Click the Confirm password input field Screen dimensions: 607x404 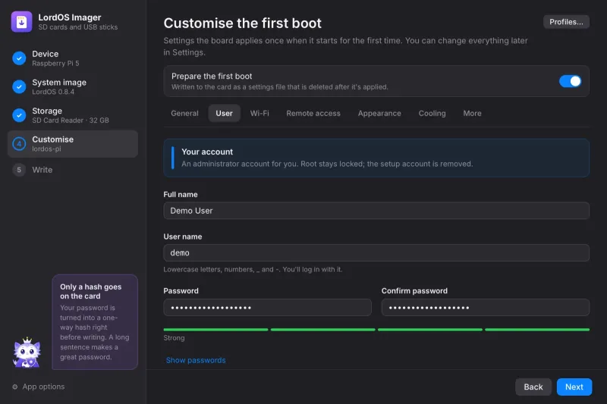tap(486, 307)
